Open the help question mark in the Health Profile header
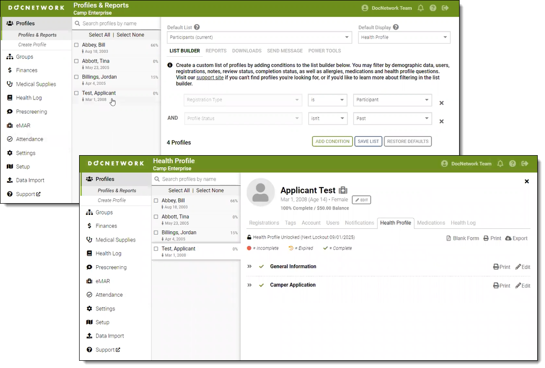Viewport: 545px width, 368px height. [512, 164]
